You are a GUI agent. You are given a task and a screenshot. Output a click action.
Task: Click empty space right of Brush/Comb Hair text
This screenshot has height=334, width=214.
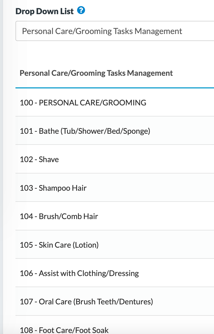pyautogui.click(x=155, y=216)
